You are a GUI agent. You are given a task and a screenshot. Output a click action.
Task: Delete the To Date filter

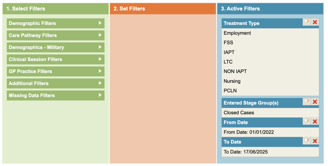(315, 141)
